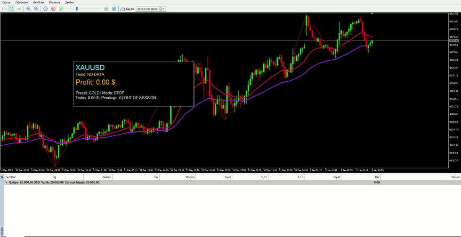
Task: Open the Görünüm menu
Action: (22, 2)
